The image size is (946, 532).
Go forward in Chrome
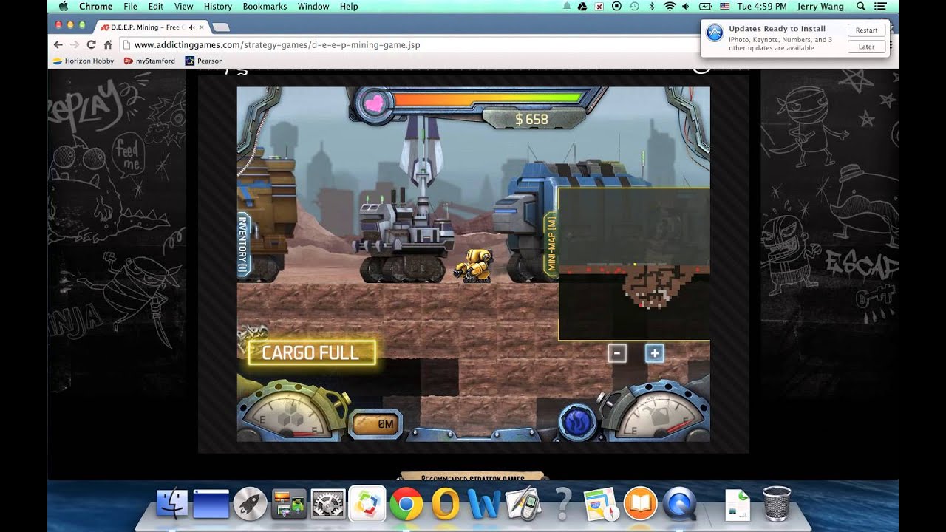[75, 44]
